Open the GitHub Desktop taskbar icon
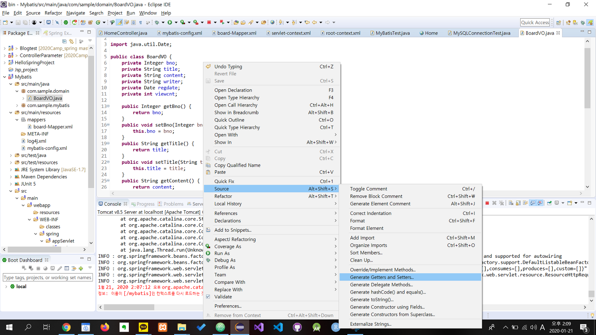Screen dimensions: 596x335 (297, 327)
